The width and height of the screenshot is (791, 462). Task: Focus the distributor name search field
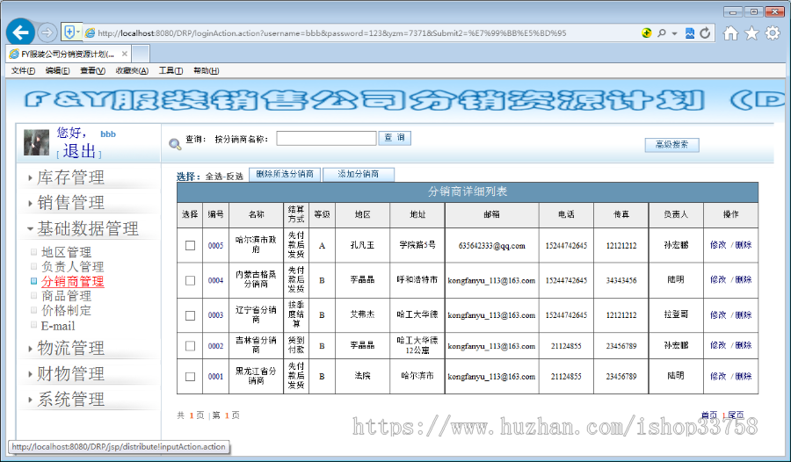click(x=326, y=138)
